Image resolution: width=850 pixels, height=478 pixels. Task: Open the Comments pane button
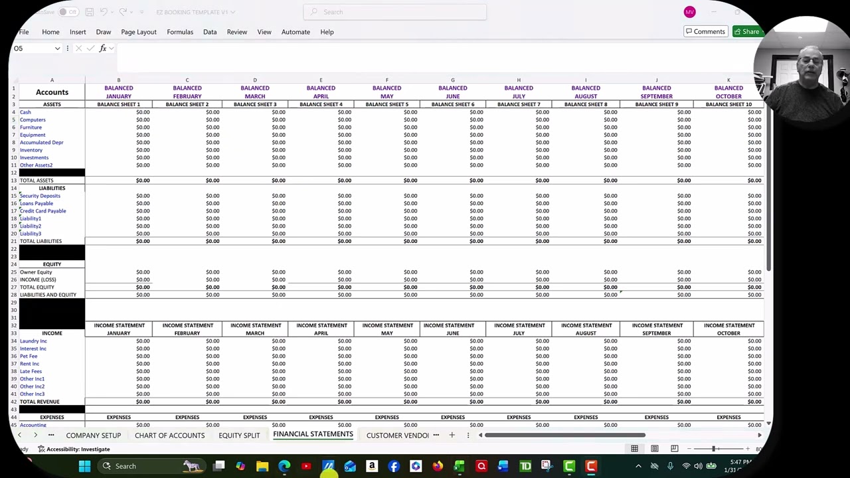[x=705, y=32]
